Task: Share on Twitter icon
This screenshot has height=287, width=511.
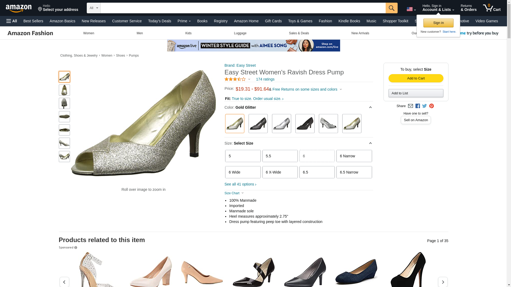Action: coord(425,106)
